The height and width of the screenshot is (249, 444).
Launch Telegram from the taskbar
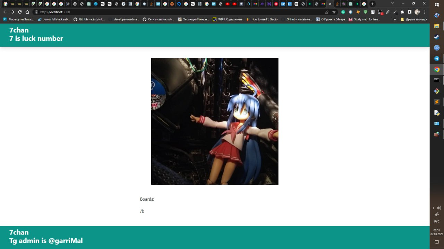point(436,58)
